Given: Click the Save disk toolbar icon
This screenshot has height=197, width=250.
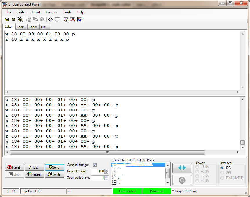Looking at the screenshot, I should pyautogui.click(x=14, y=19).
